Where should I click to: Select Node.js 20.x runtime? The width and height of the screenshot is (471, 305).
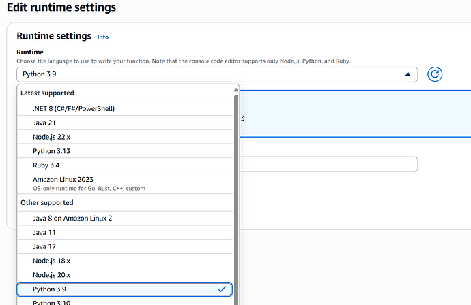[125, 275]
